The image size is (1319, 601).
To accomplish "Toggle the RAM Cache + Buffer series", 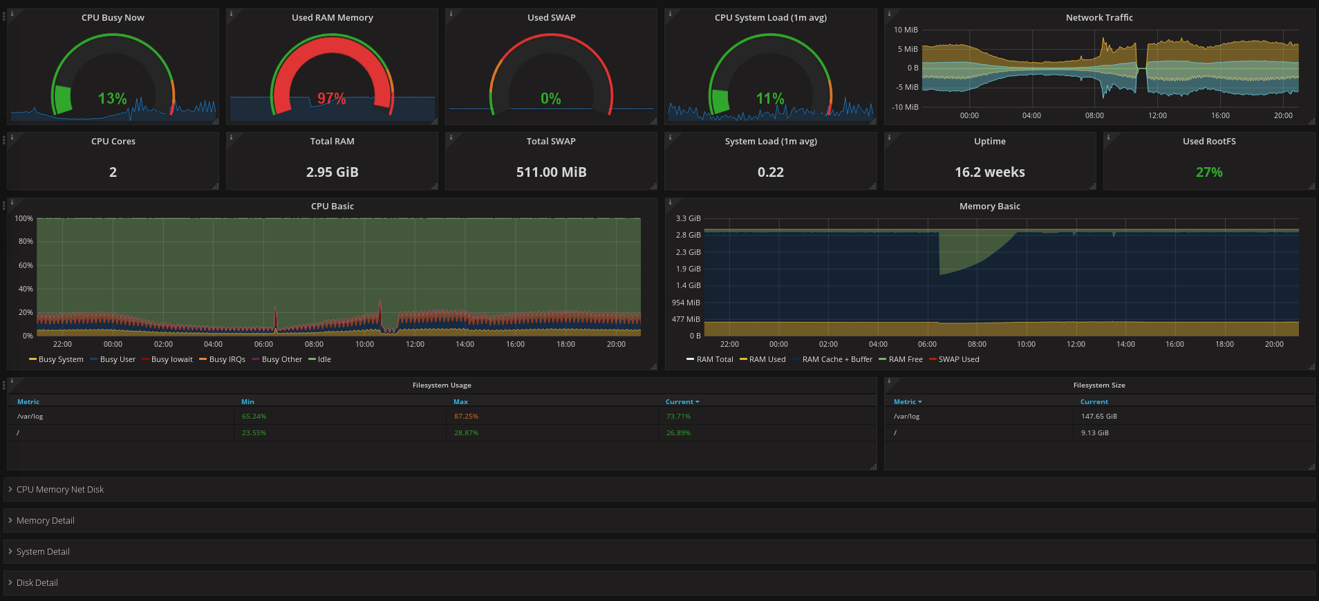I will click(x=837, y=359).
